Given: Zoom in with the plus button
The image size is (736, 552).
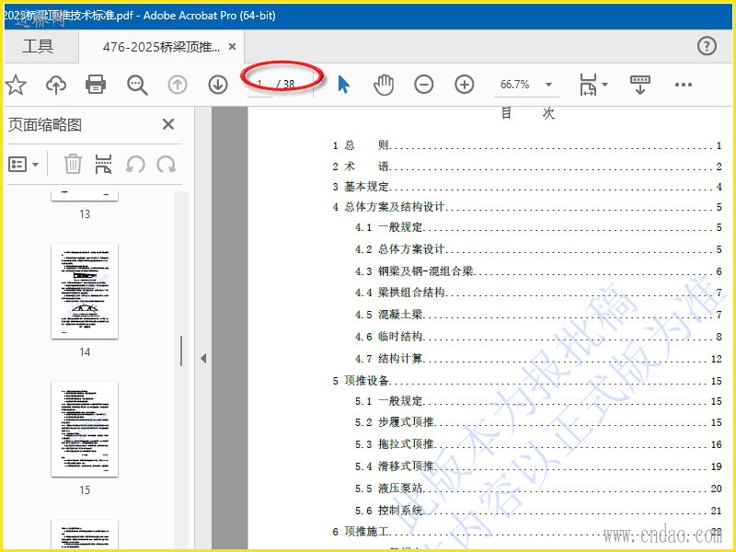Looking at the screenshot, I should point(465,85).
